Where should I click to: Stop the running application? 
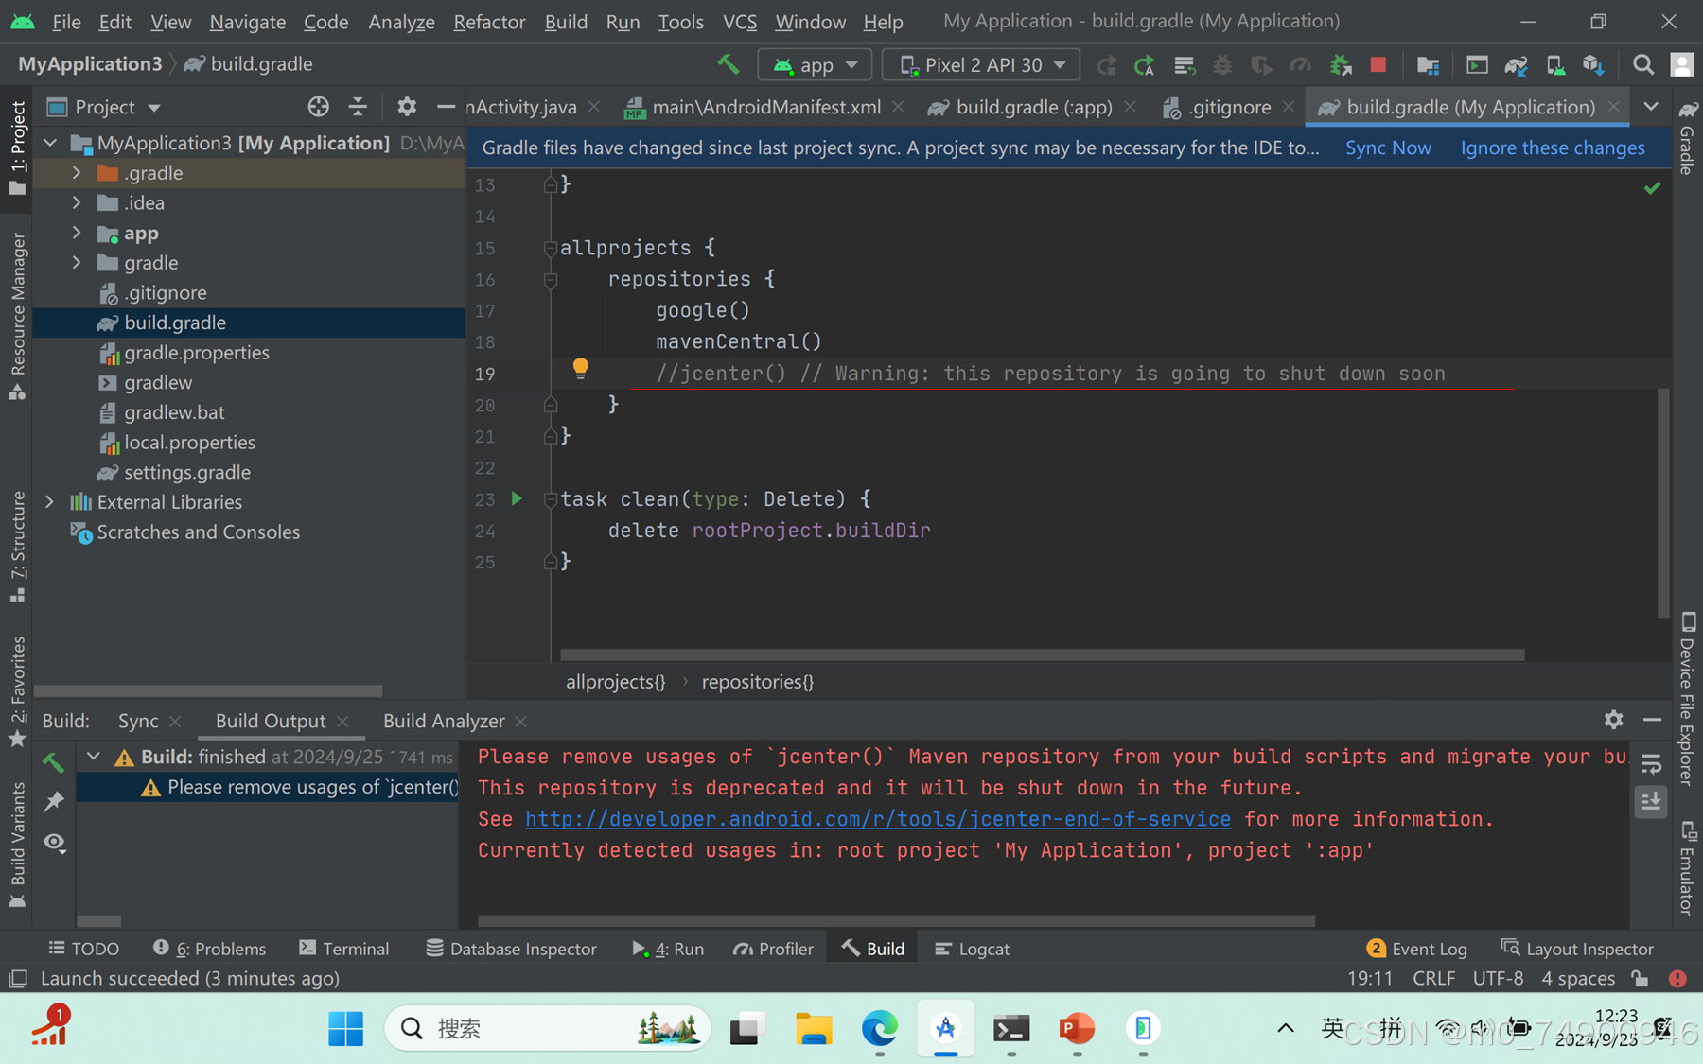(1378, 64)
